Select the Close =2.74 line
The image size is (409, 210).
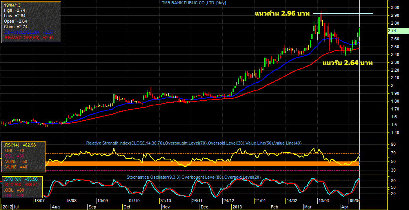(x=16, y=27)
